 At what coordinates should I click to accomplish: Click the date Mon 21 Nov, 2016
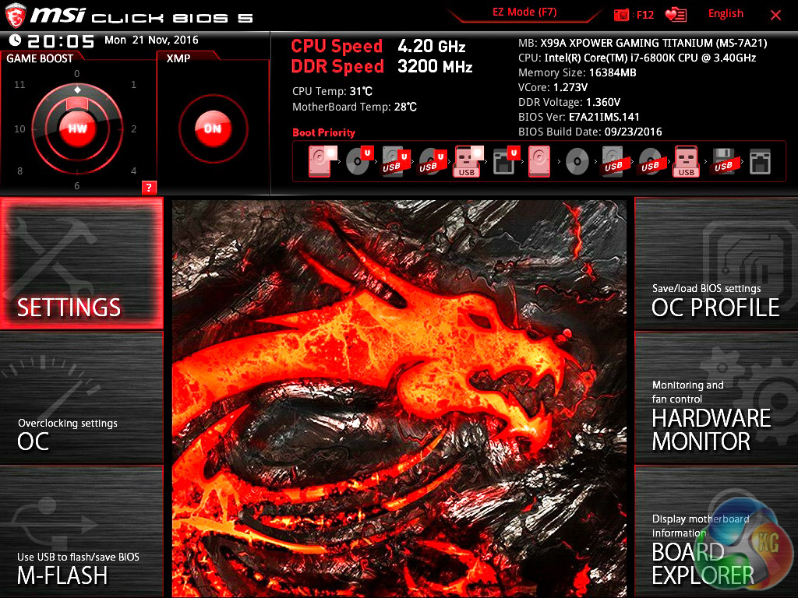point(151,40)
